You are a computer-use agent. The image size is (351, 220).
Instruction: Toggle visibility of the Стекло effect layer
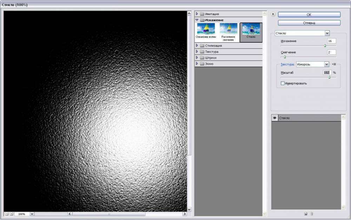(x=275, y=118)
